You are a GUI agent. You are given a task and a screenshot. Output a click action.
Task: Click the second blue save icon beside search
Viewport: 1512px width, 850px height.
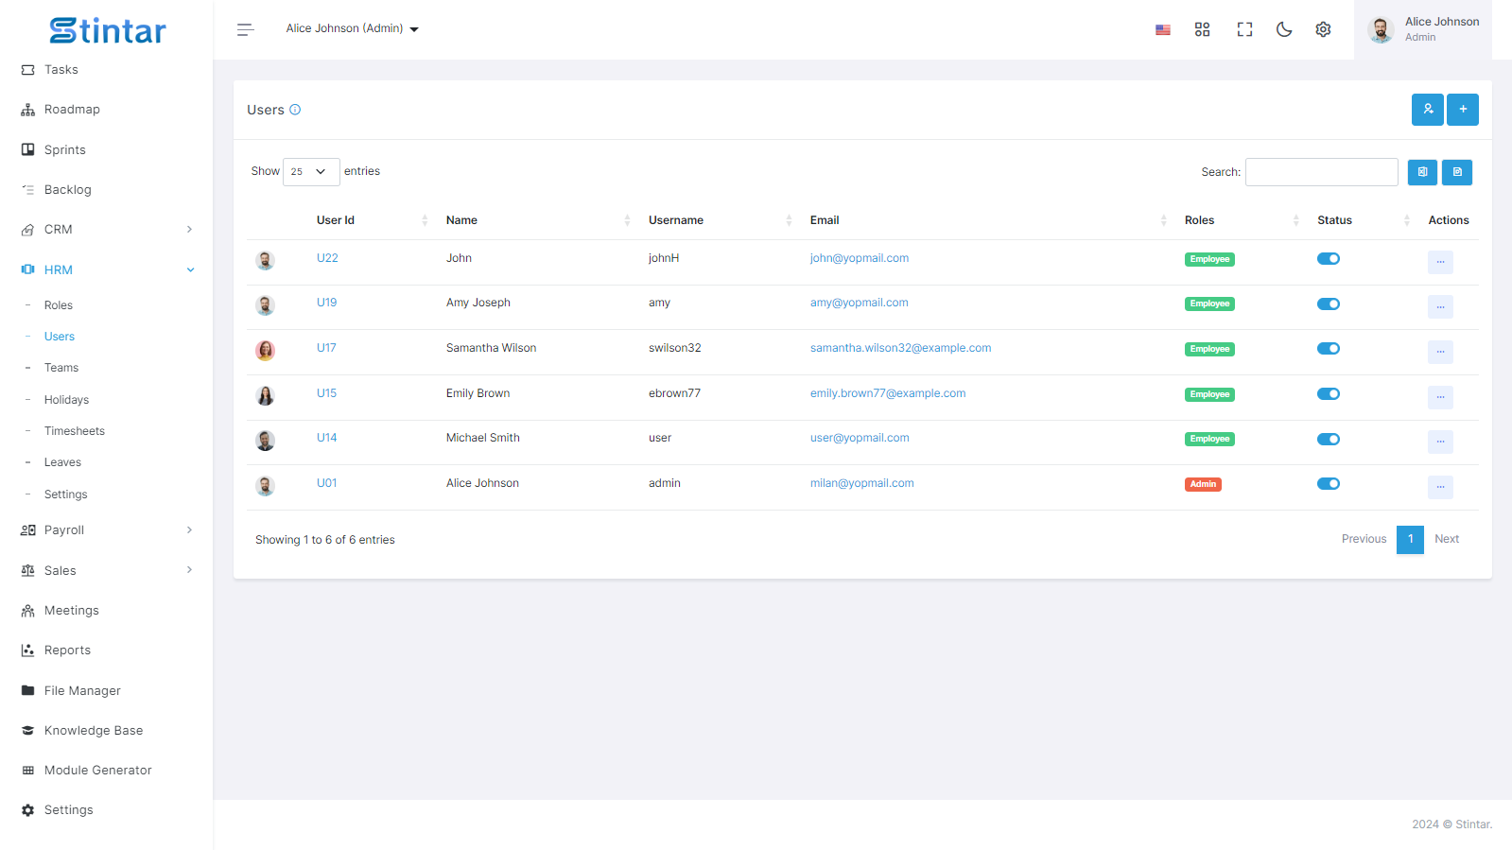coord(1457,172)
